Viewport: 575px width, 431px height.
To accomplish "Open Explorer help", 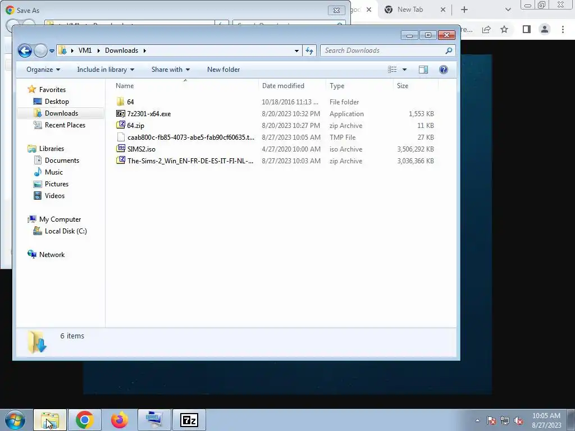I will click(444, 70).
